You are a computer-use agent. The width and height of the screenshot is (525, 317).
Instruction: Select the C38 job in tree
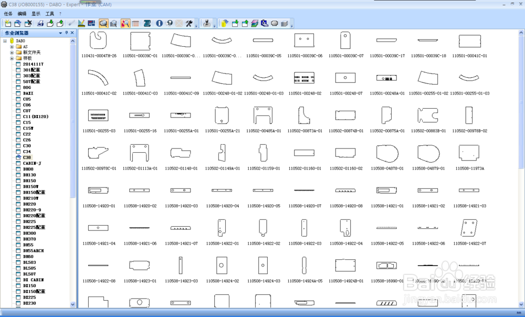coord(27,157)
